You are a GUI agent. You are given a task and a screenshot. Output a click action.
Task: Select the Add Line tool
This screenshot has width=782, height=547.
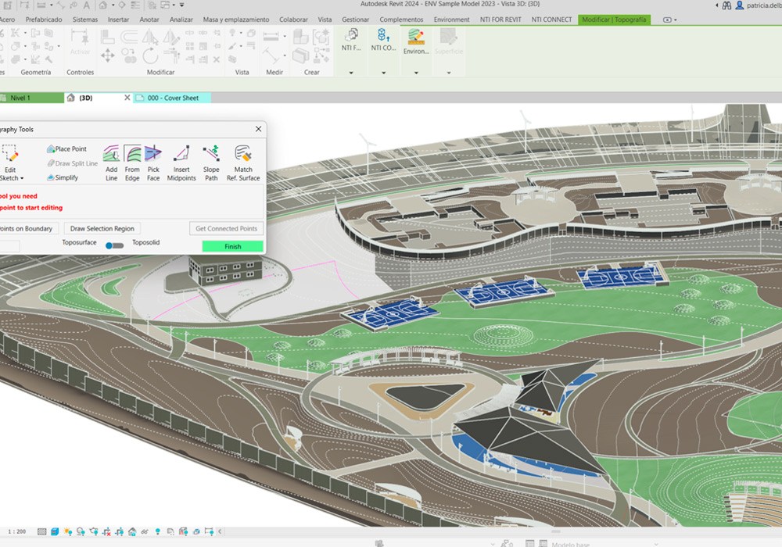pyautogui.click(x=111, y=161)
